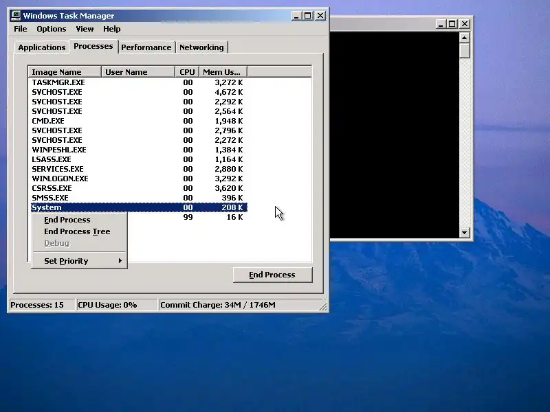
Task: Select the WINLOGON.EXE process row
Action: pyautogui.click(x=139, y=179)
